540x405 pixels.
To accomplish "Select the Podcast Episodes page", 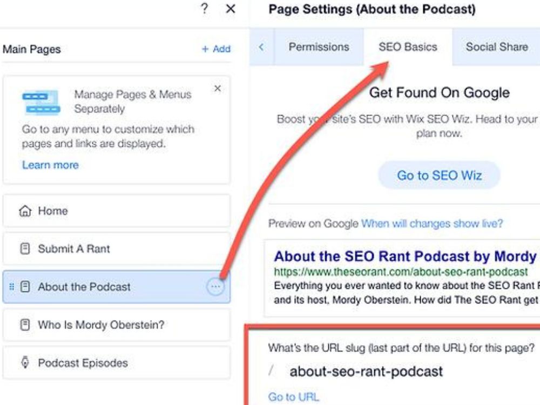I will pos(117,363).
